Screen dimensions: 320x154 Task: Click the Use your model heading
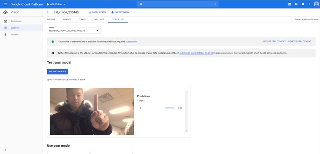tap(59, 146)
